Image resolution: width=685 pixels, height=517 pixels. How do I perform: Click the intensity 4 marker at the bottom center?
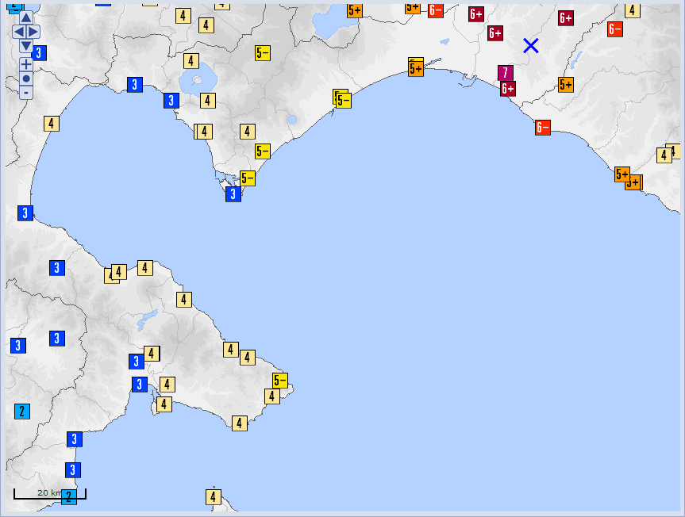(213, 497)
